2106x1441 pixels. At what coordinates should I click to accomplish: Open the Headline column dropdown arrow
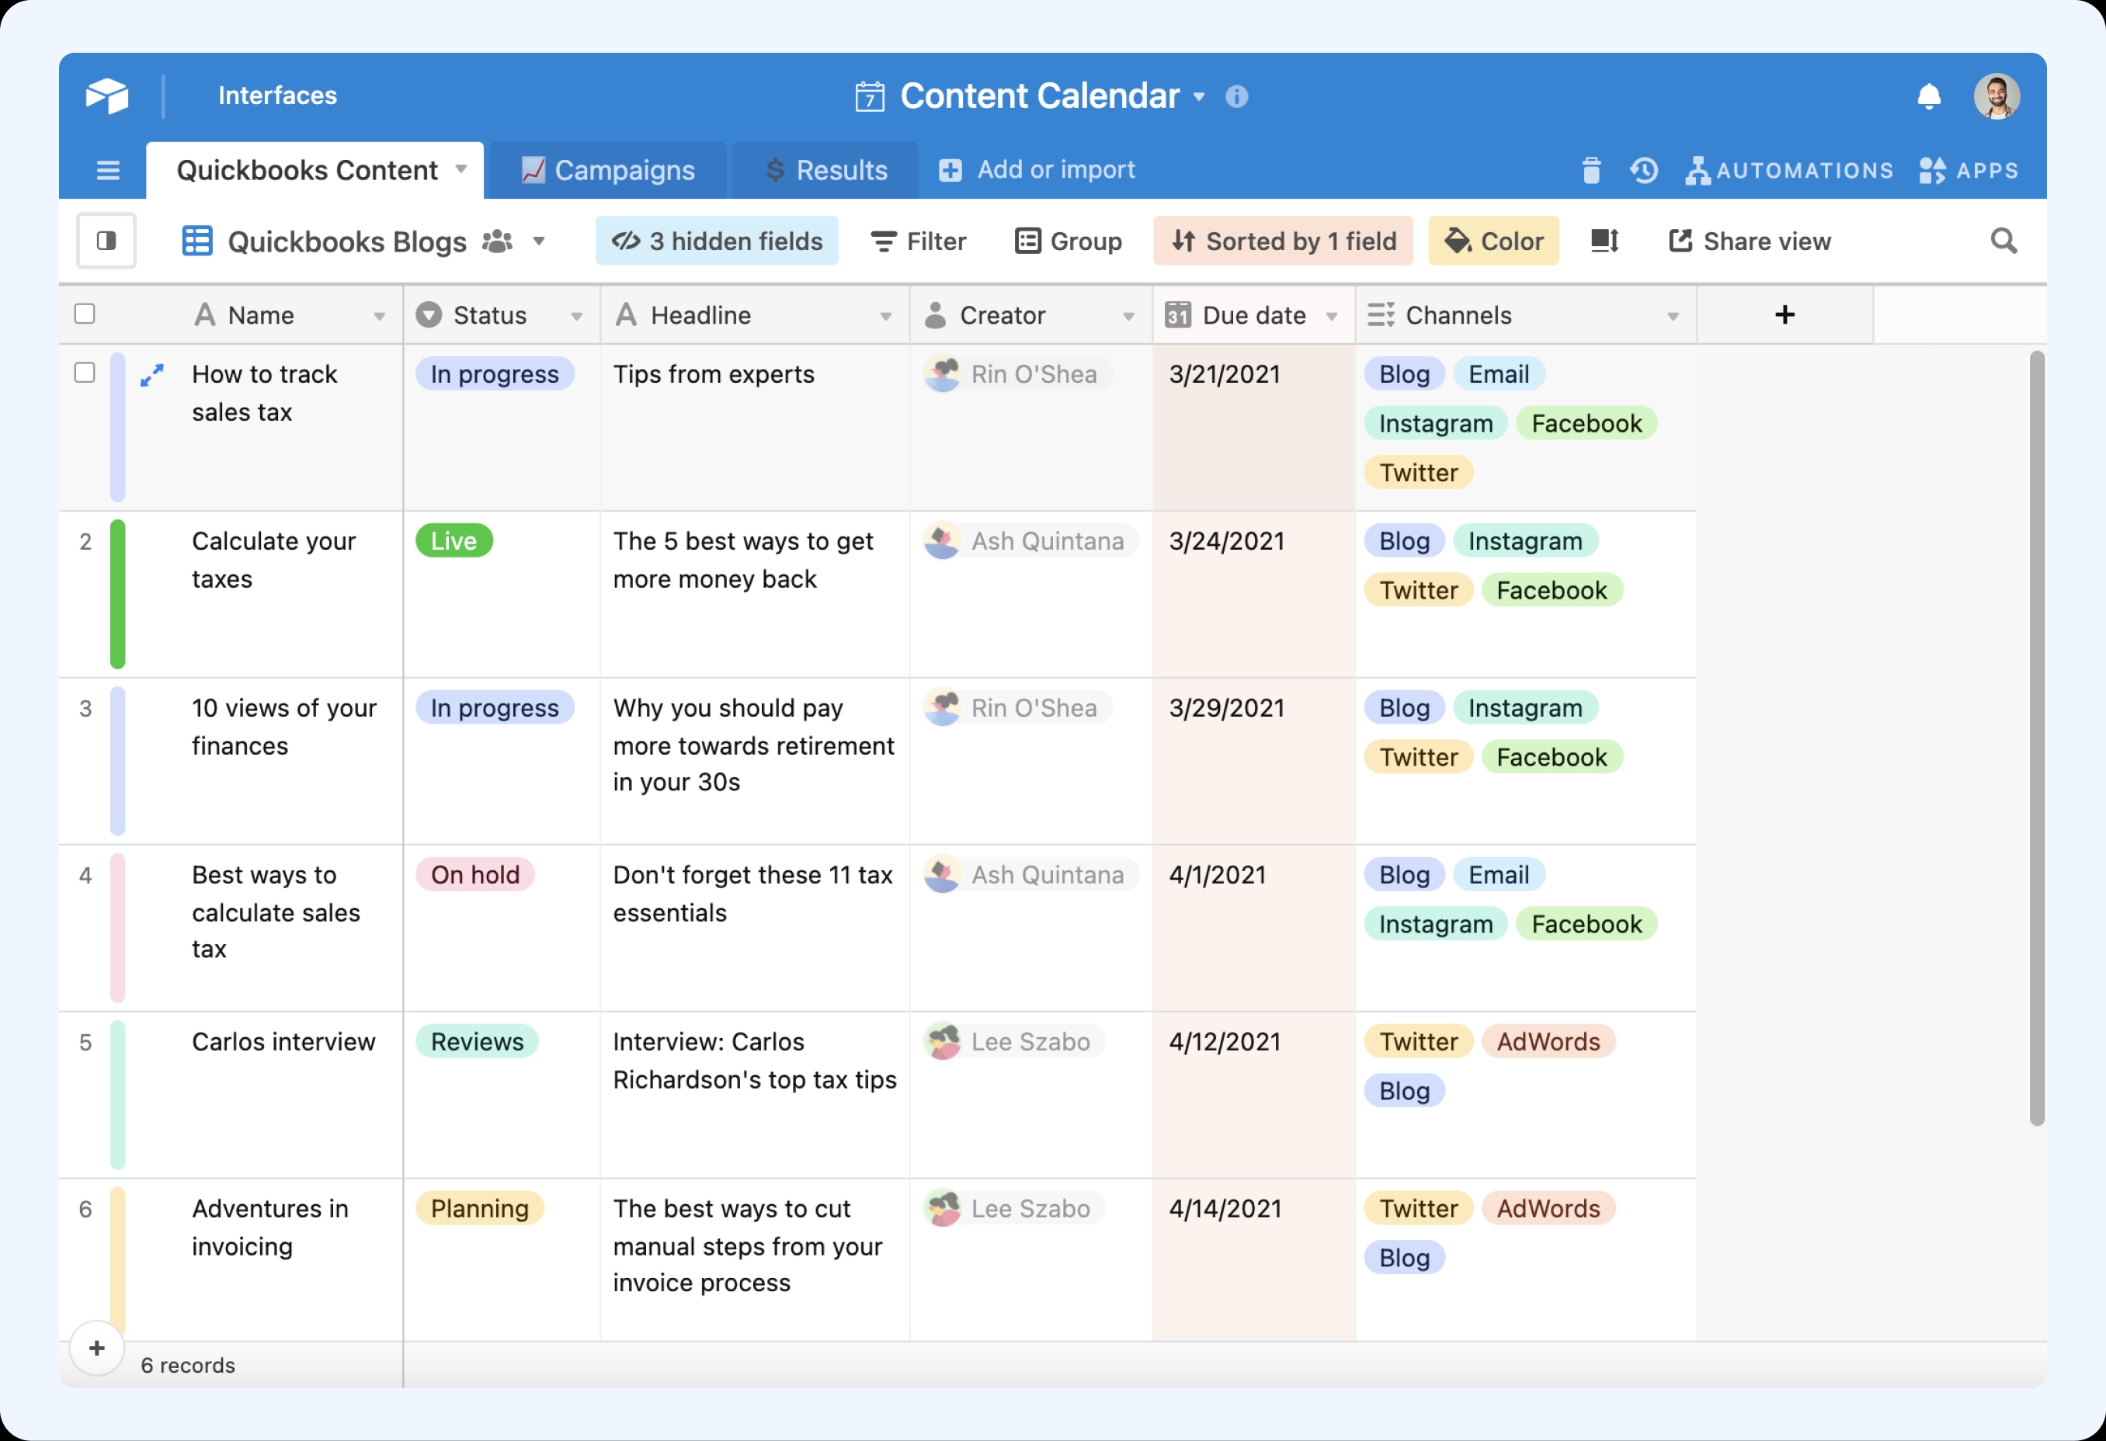click(x=886, y=316)
